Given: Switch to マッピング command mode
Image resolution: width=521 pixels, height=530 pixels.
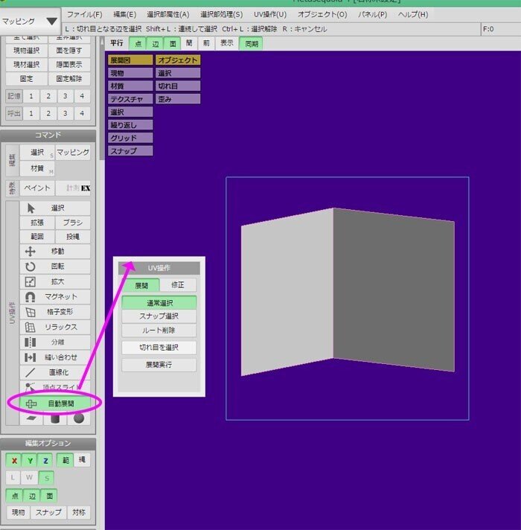Looking at the screenshot, I should pyautogui.click(x=73, y=153).
